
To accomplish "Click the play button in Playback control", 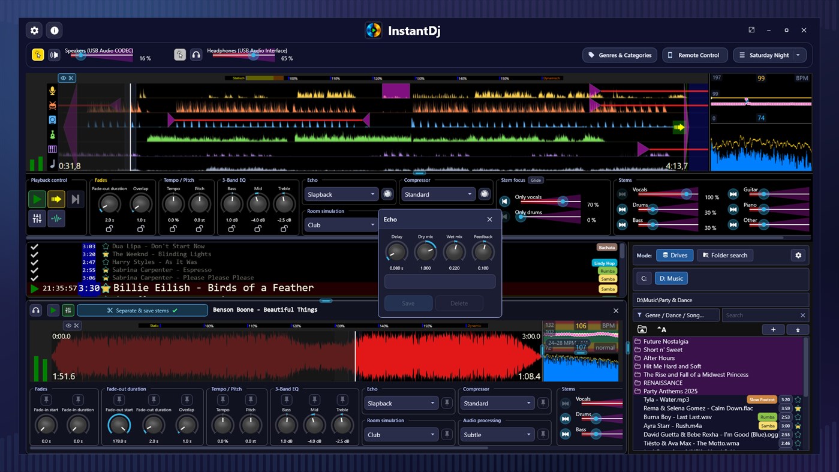I will 37,199.
